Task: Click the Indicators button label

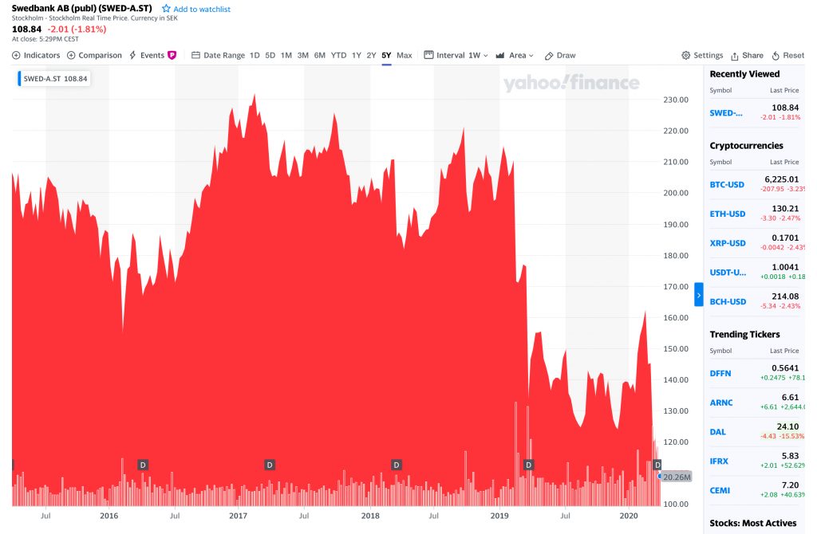Action: coord(41,55)
